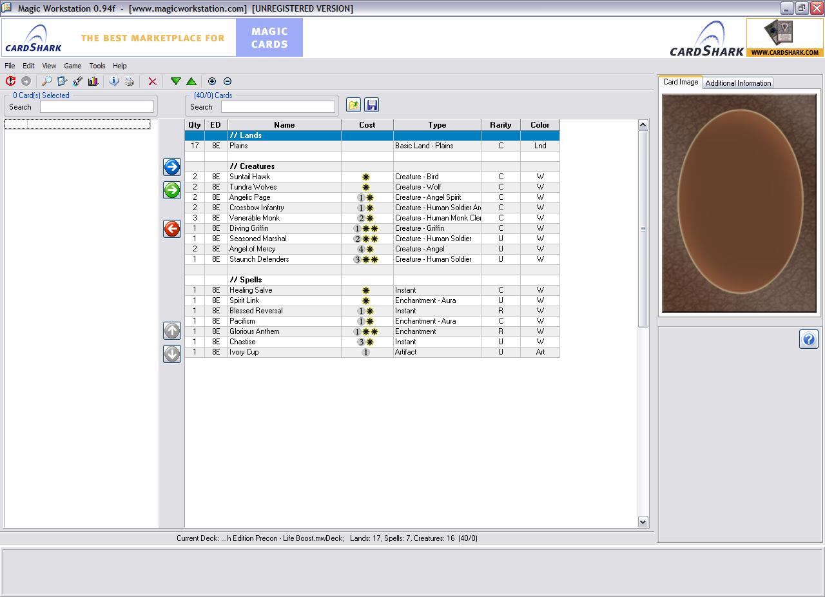Image resolution: width=825 pixels, height=597 pixels.
Task: Sort by the Qty column header
Action: coord(195,125)
